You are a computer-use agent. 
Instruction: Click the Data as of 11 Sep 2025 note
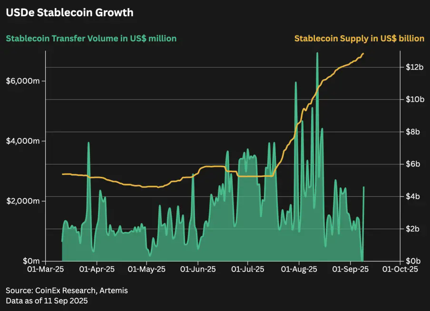(47, 301)
